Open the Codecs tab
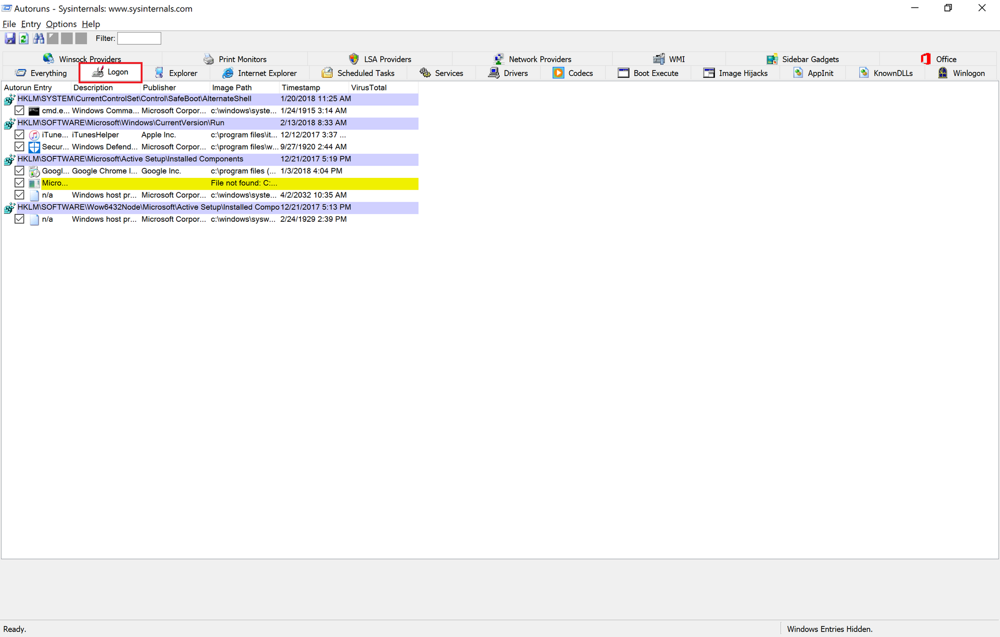Viewport: 1000px width, 637px height. coord(573,73)
